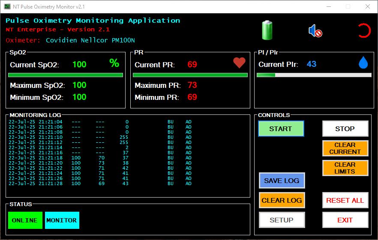Click the Current PIr value 43
378x240 pixels.
[x=312, y=64]
